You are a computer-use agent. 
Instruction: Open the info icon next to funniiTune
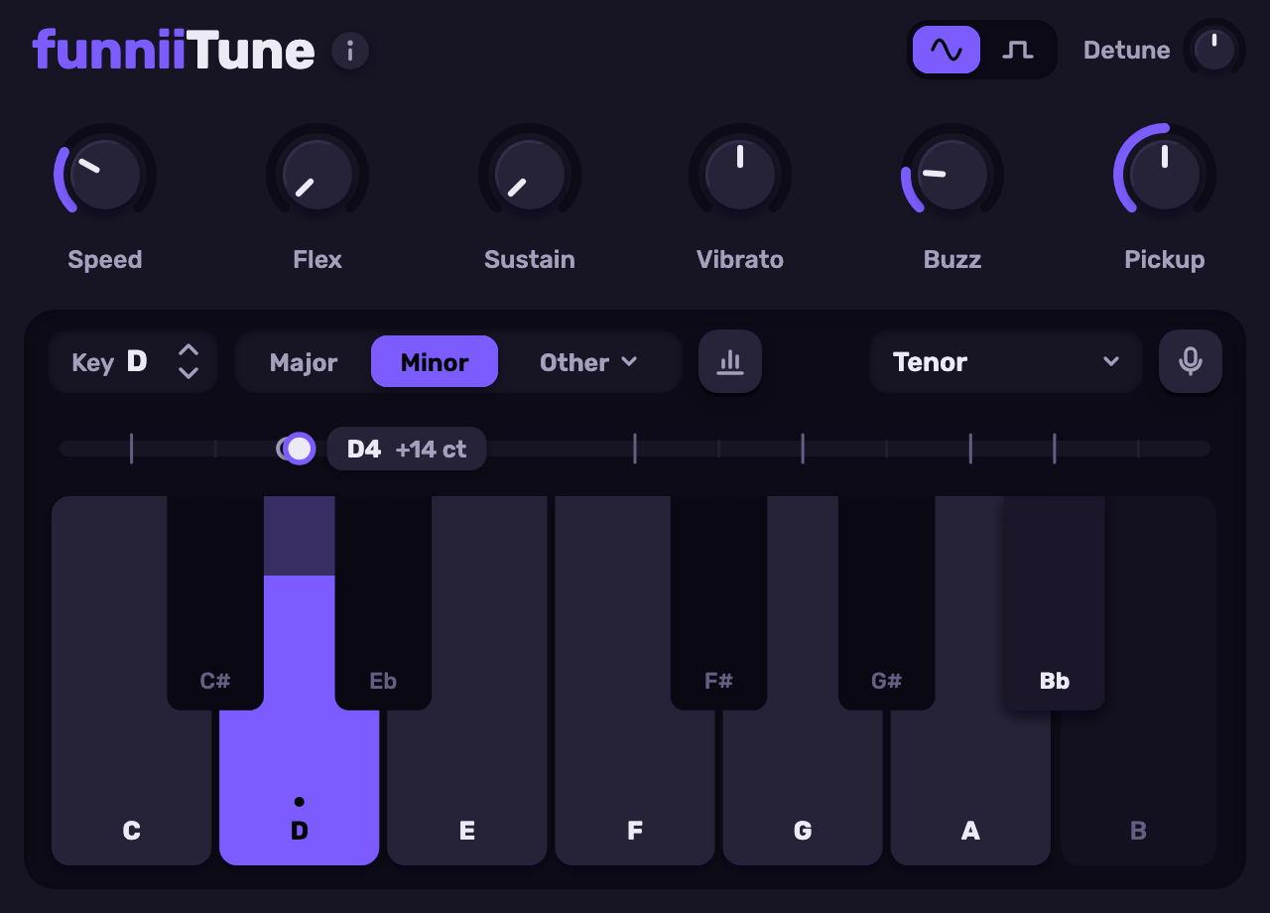tap(350, 50)
